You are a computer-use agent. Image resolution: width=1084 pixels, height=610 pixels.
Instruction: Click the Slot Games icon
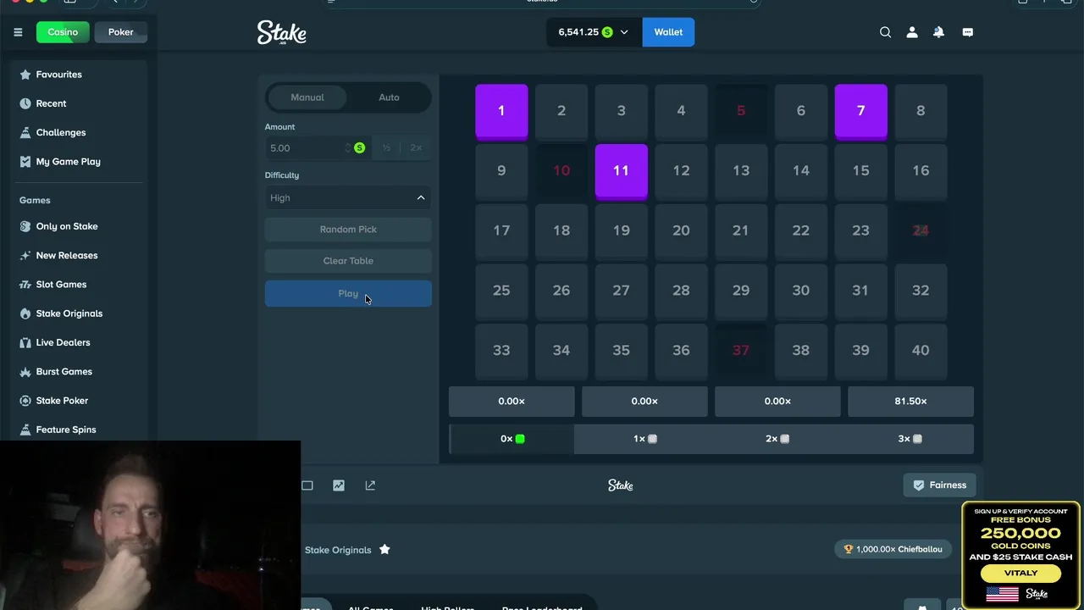[x=25, y=285]
